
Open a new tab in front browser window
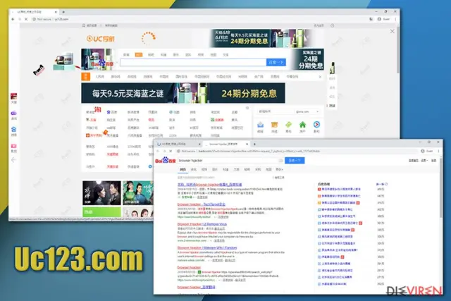click(254, 144)
